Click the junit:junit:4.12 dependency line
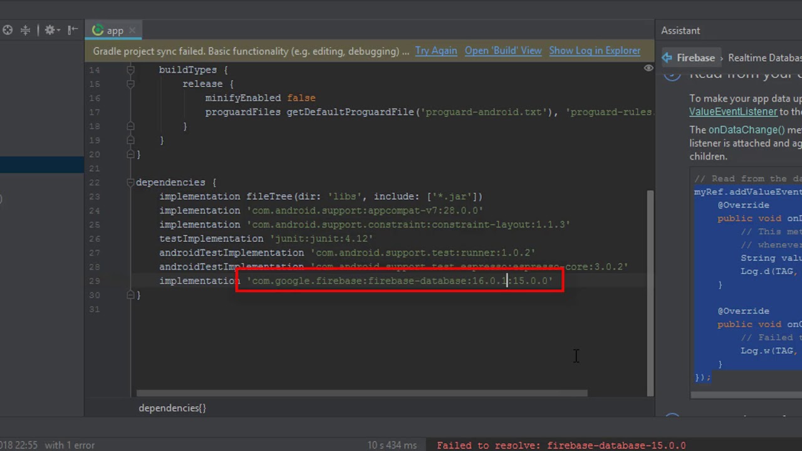The width and height of the screenshot is (802, 451). tap(266, 239)
